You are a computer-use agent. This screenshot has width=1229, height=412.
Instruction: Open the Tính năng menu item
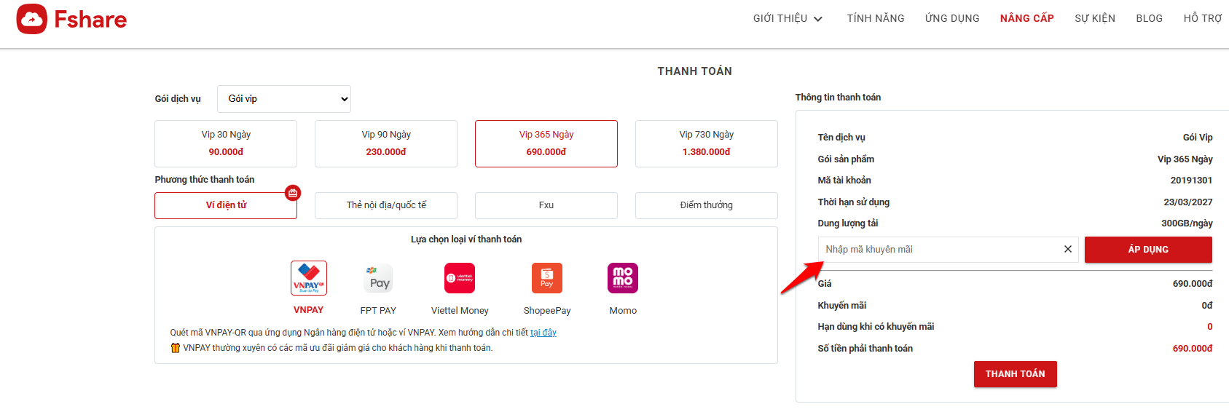click(876, 18)
